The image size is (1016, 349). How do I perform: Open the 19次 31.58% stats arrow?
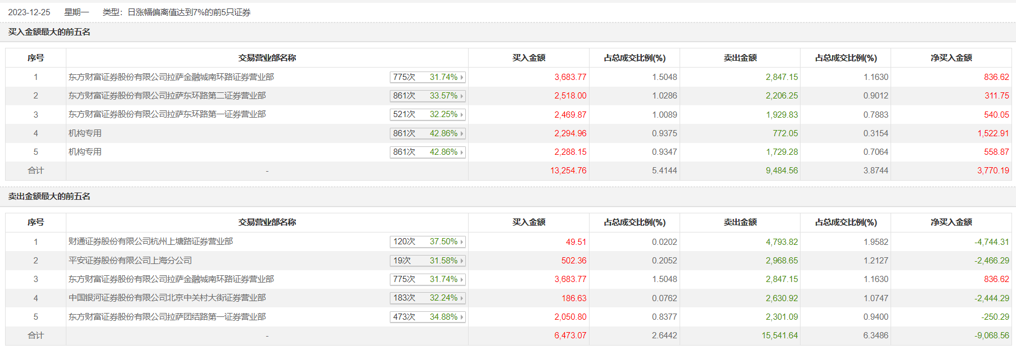tap(462, 261)
